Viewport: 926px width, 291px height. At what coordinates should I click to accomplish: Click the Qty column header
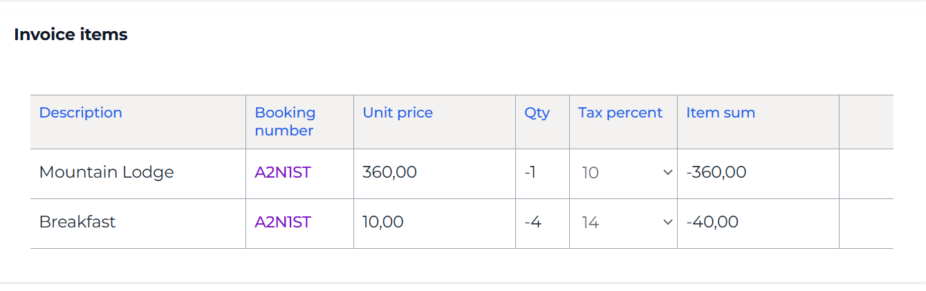pos(537,113)
